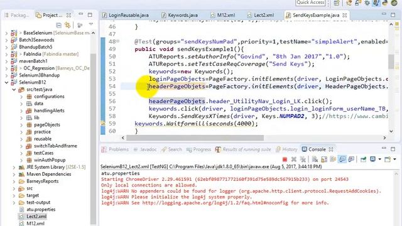This screenshot has height=226, width=402.
Task: Collapse the src/test/java folder
Action: tap(14, 90)
